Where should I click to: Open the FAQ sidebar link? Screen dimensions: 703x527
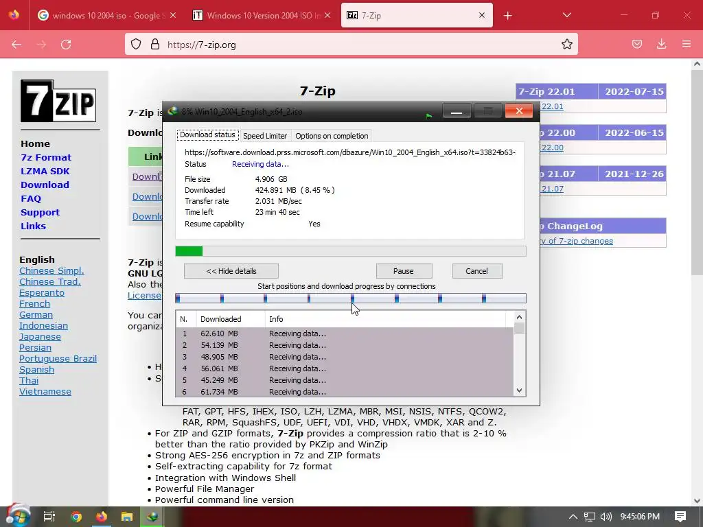point(30,198)
